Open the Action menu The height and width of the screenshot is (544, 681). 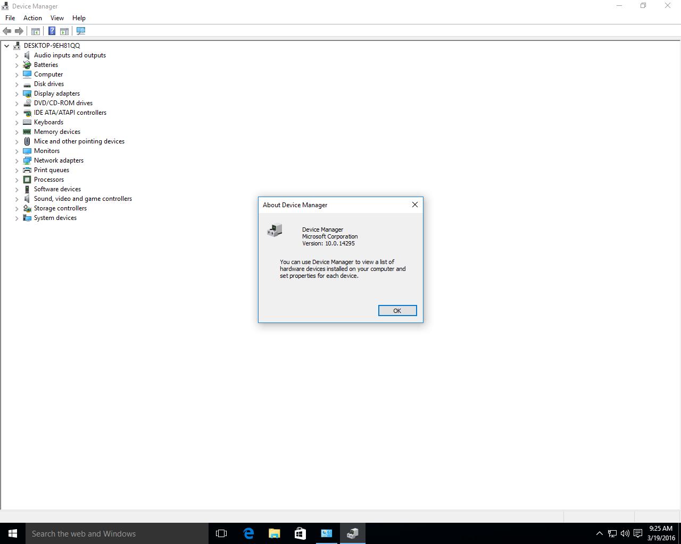click(x=32, y=18)
